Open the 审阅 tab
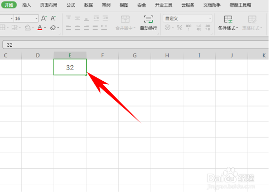Screen dimensions: 270x196 click(106, 5)
